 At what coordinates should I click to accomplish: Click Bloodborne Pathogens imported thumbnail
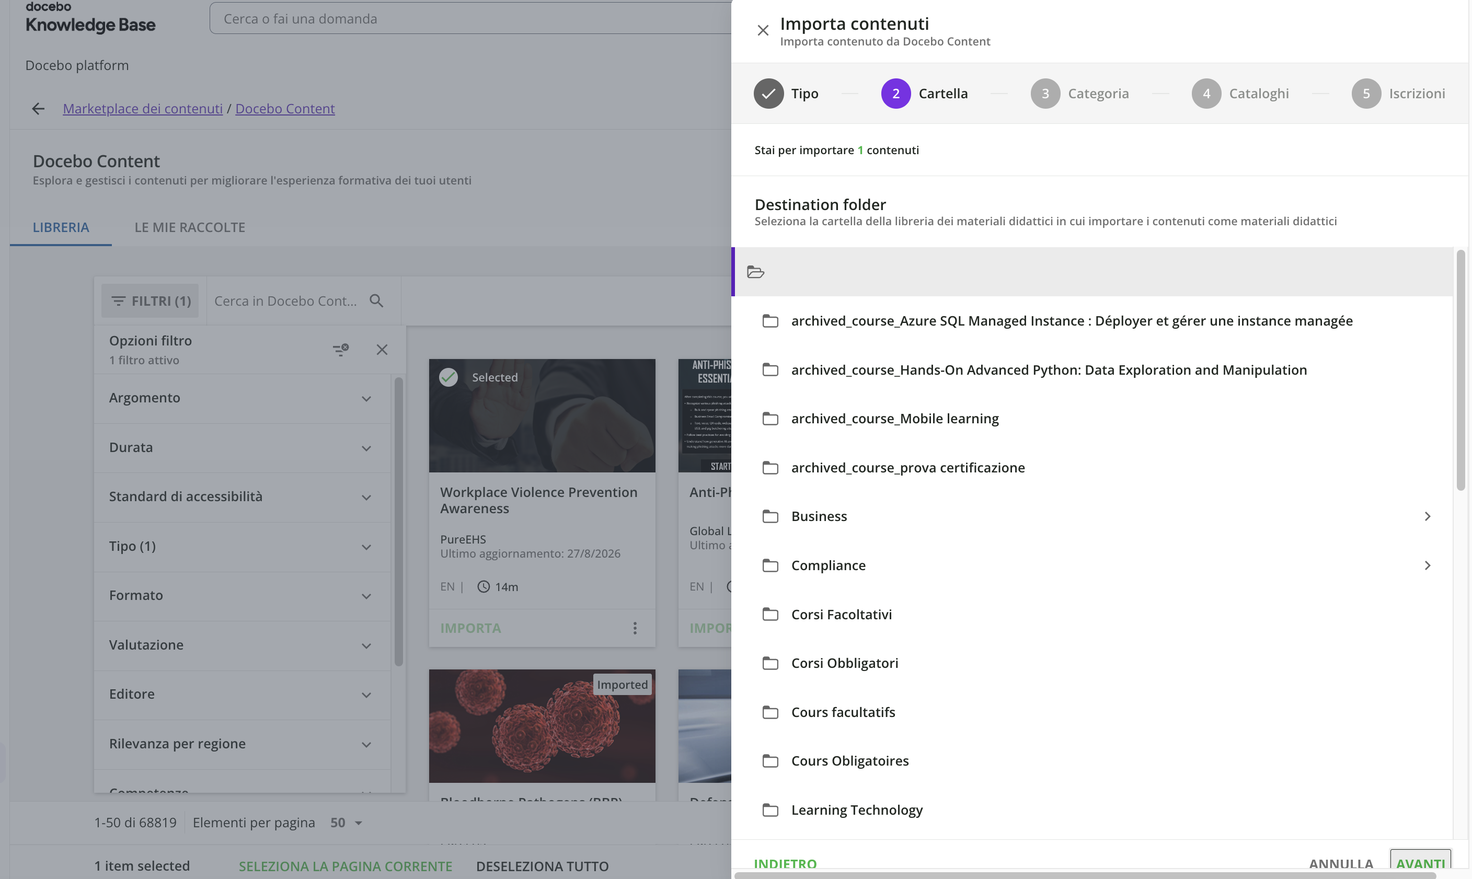pos(542,725)
